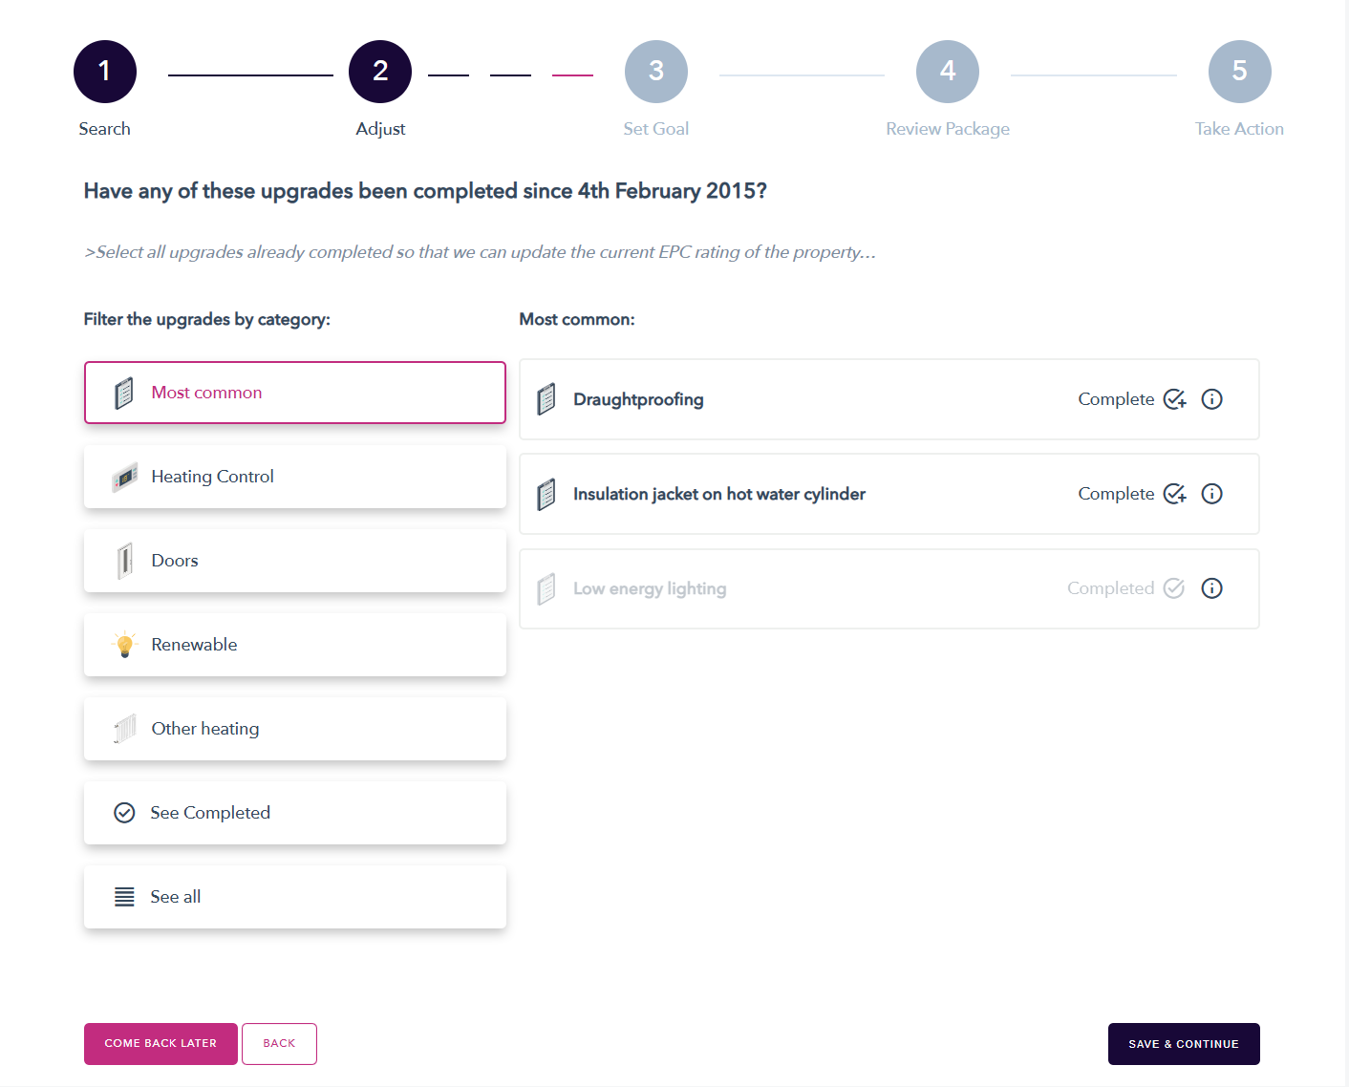The height and width of the screenshot is (1087, 1349).
Task: Mark Draughtproofing as complete via check icon
Action: [x=1175, y=399]
